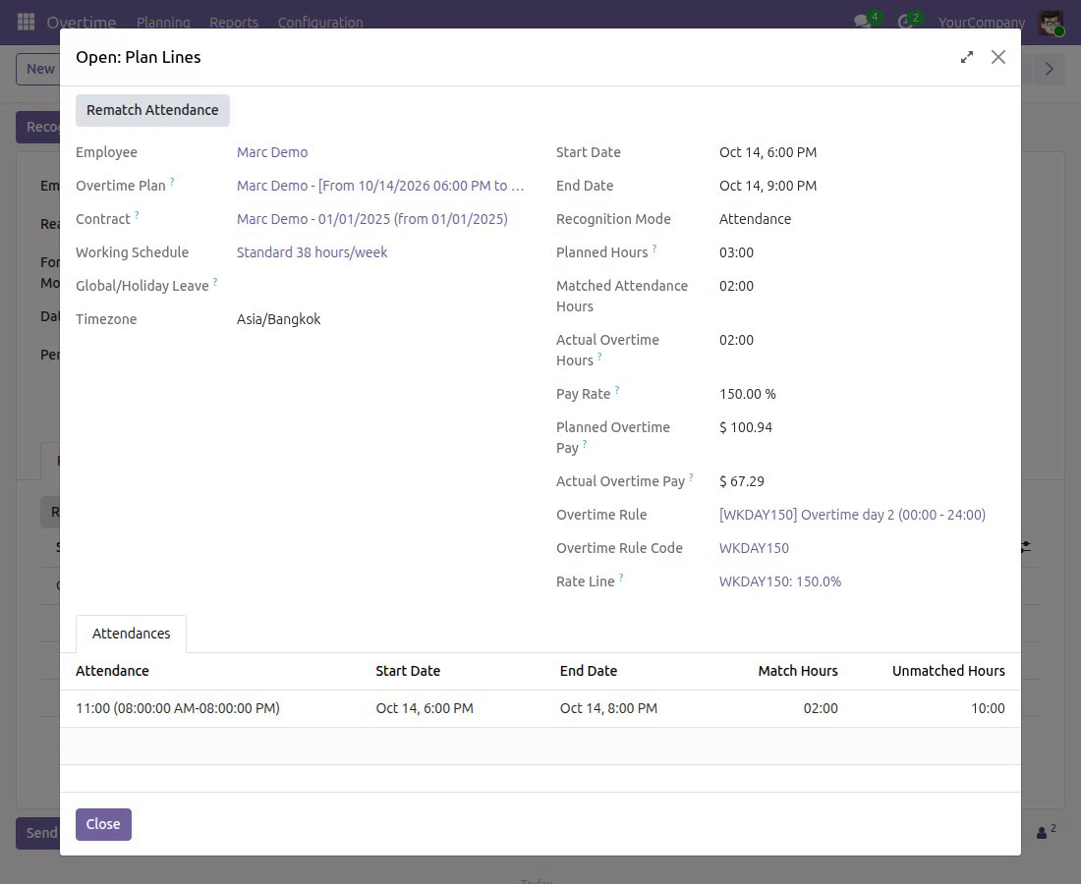
Task: Show help tooltip for Rate Line
Action: tap(620, 578)
